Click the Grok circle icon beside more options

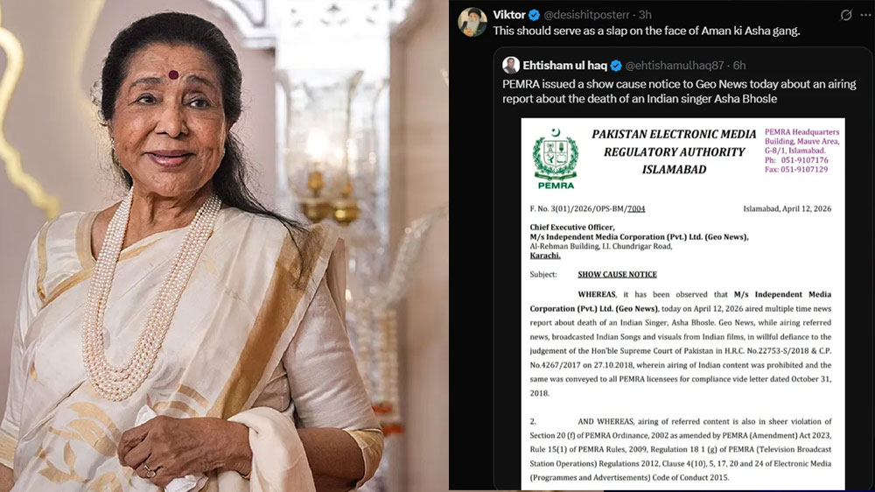[x=846, y=15]
